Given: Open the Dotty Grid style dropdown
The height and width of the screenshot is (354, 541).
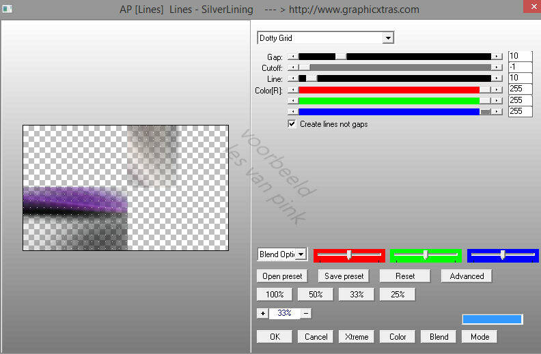Looking at the screenshot, I should (325, 38).
